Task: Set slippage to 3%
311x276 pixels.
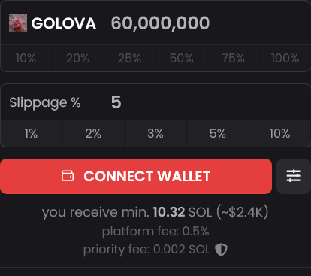Action: click(155, 133)
